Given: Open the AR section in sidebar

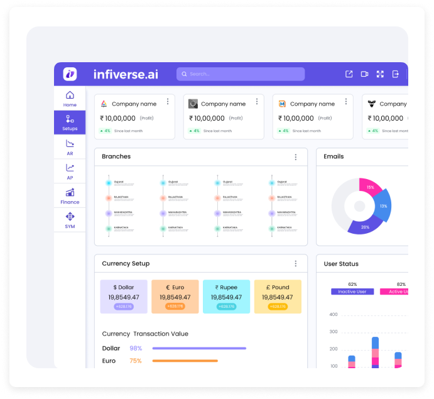Looking at the screenshot, I should pos(70,147).
